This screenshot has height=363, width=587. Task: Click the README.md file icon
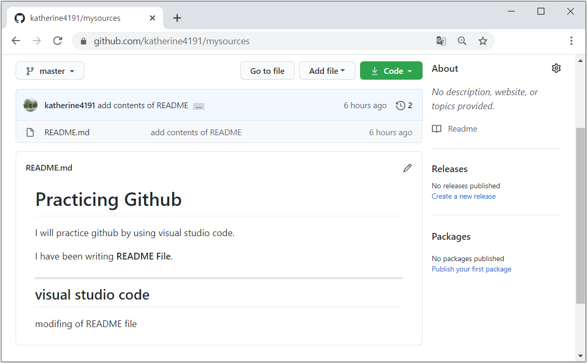tap(30, 132)
